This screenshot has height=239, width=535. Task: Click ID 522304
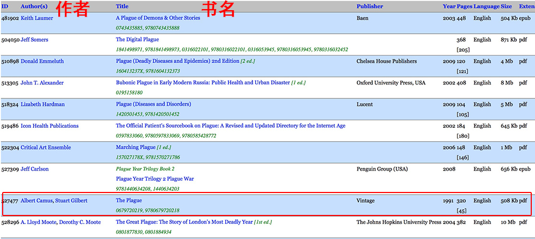point(10,147)
